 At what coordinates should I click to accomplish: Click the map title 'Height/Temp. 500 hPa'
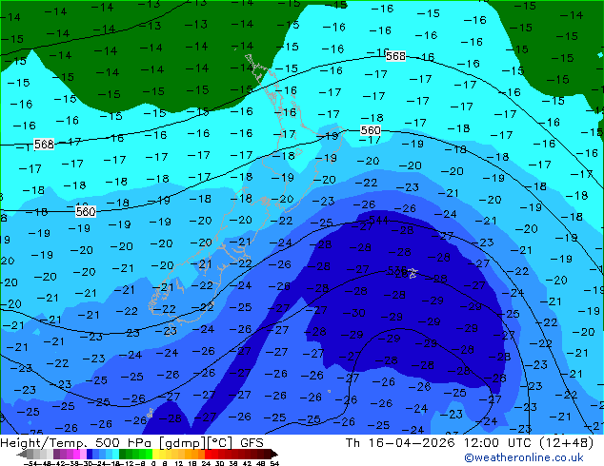pyautogui.click(x=77, y=442)
